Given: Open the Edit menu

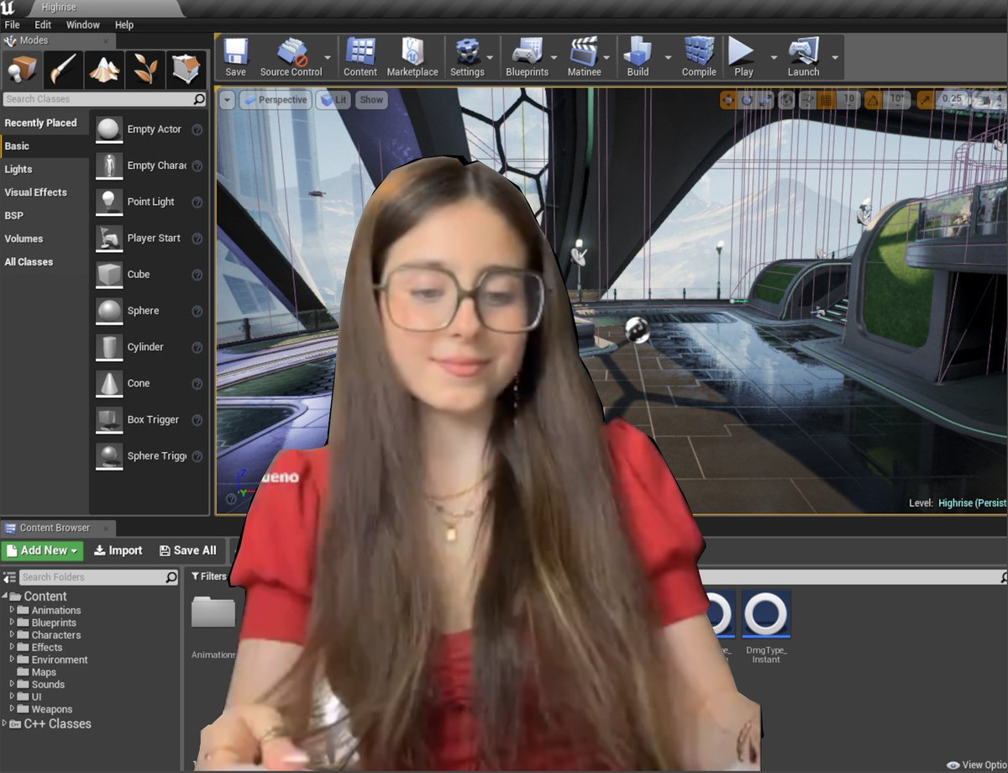Looking at the screenshot, I should tap(43, 25).
